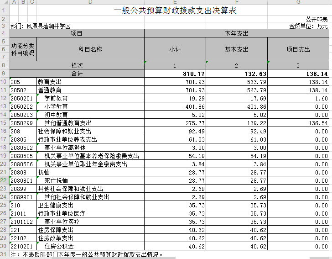Select the 其他普通教育支出 cell
332x259 pixels.
click(x=90, y=123)
